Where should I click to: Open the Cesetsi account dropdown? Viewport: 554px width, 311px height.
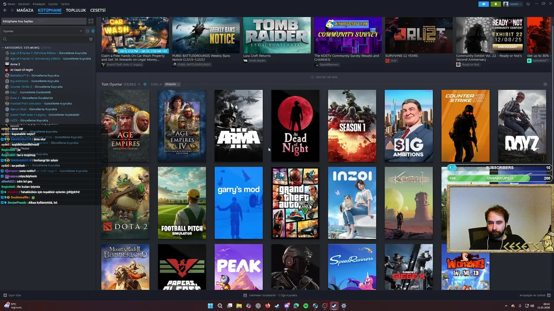tap(512, 4)
